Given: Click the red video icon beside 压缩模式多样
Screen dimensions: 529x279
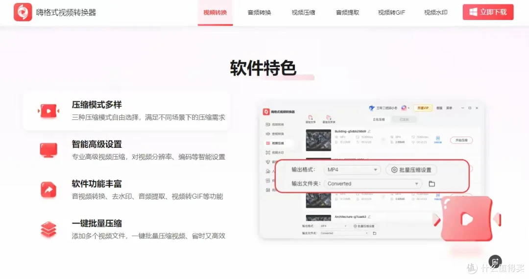Looking at the screenshot, I should (x=48, y=111).
